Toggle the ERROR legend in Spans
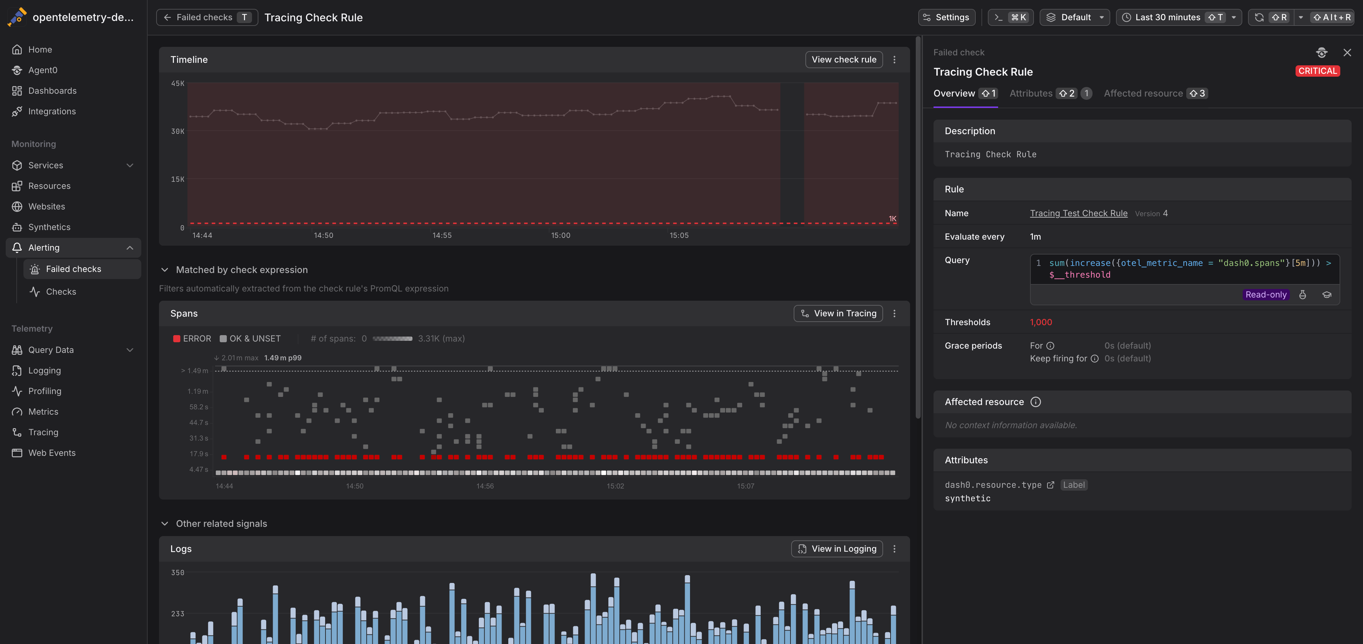This screenshot has height=644, width=1363. (x=192, y=339)
